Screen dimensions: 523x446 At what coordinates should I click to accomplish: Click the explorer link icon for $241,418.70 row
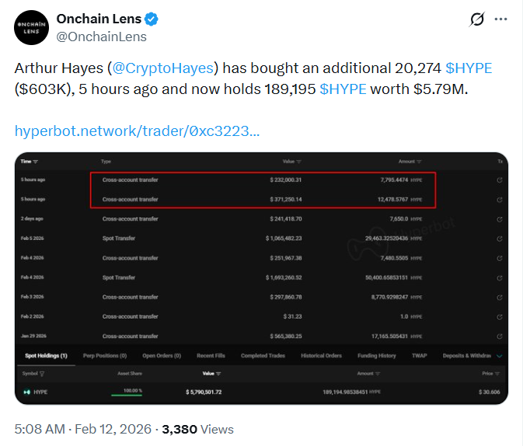[500, 219]
